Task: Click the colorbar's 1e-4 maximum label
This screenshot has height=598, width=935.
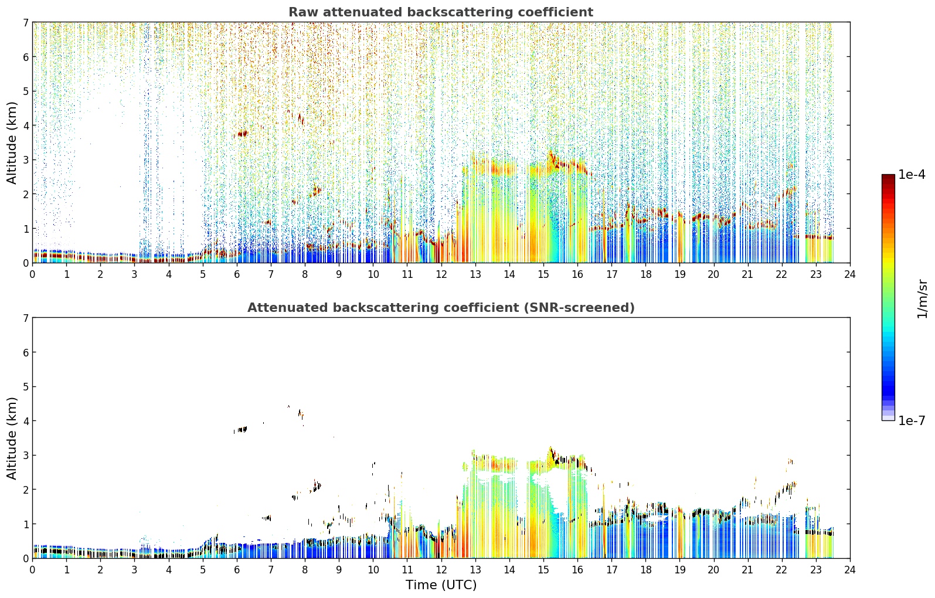Action: (x=912, y=175)
